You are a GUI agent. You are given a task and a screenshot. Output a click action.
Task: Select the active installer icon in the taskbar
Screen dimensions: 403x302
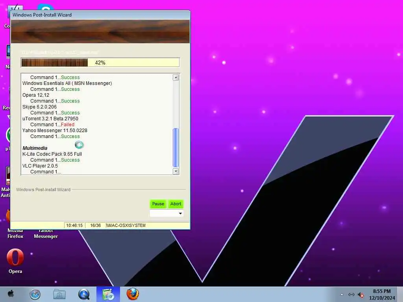point(108,294)
